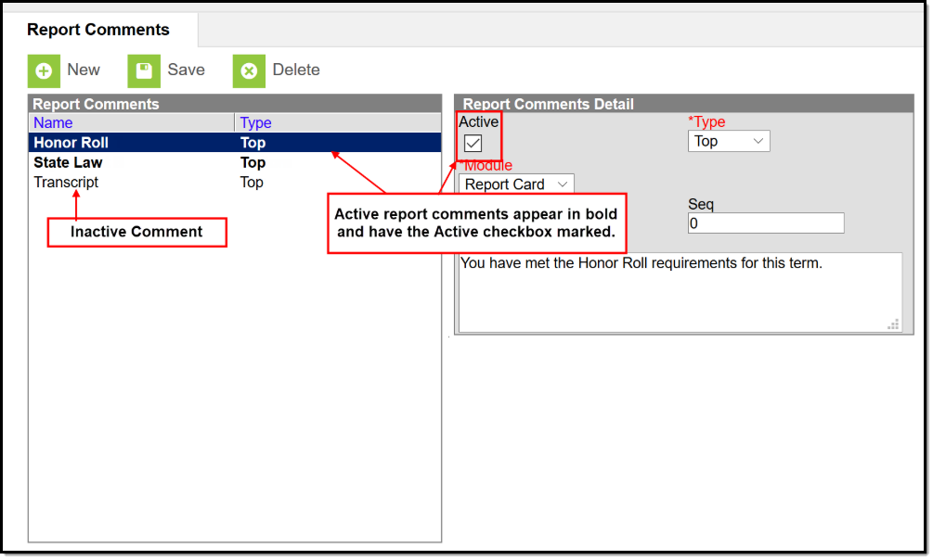Toggle the Active status of Honor Roll

(473, 143)
